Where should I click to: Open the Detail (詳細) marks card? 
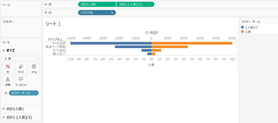(x=8, y=81)
